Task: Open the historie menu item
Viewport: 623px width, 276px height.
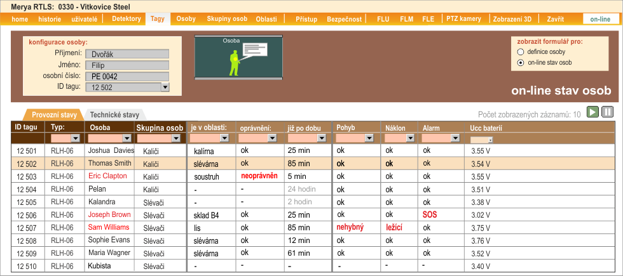Action: click(50, 19)
